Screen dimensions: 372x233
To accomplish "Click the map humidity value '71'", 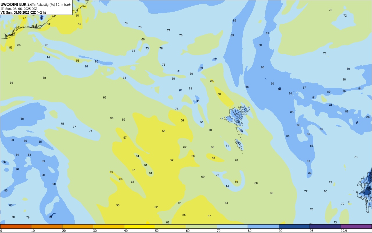I will [x=227, y=146].
